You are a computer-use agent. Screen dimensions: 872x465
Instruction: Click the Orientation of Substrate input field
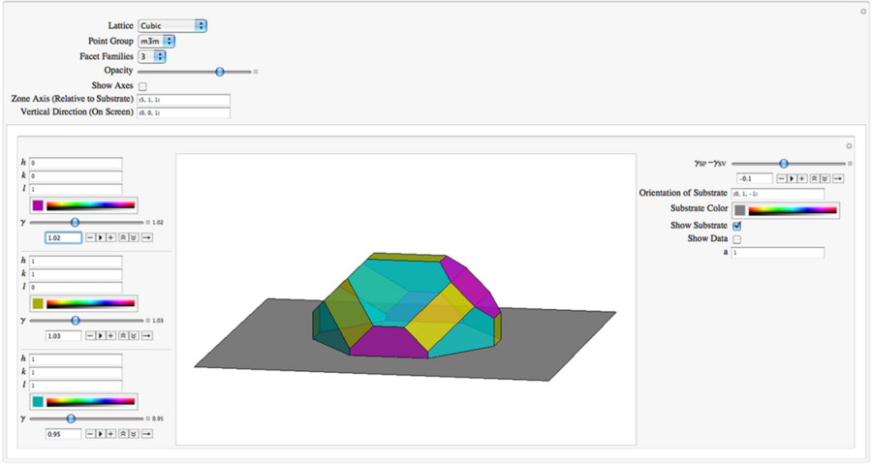click(x=777, y=194)
